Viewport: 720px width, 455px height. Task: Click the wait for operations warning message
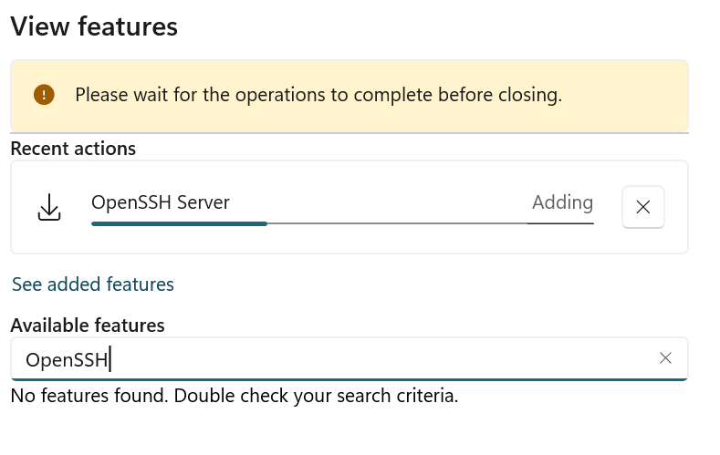pos(318,95)
